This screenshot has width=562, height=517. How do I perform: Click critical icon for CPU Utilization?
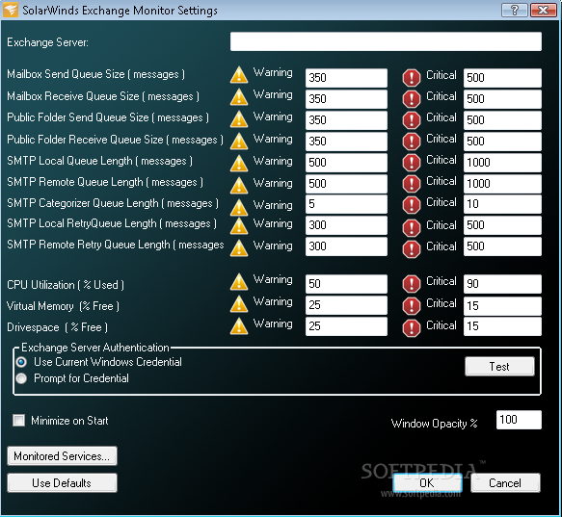pos(412,284)
